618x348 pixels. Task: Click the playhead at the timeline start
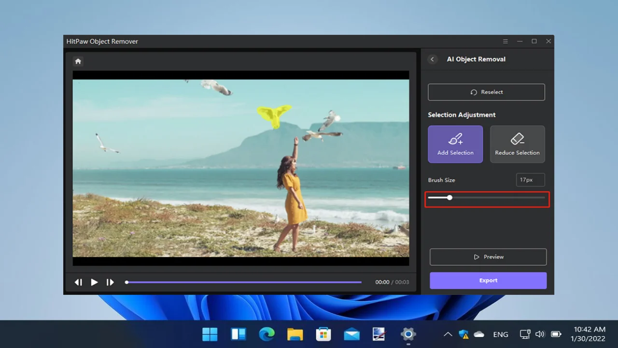(126, 282)
